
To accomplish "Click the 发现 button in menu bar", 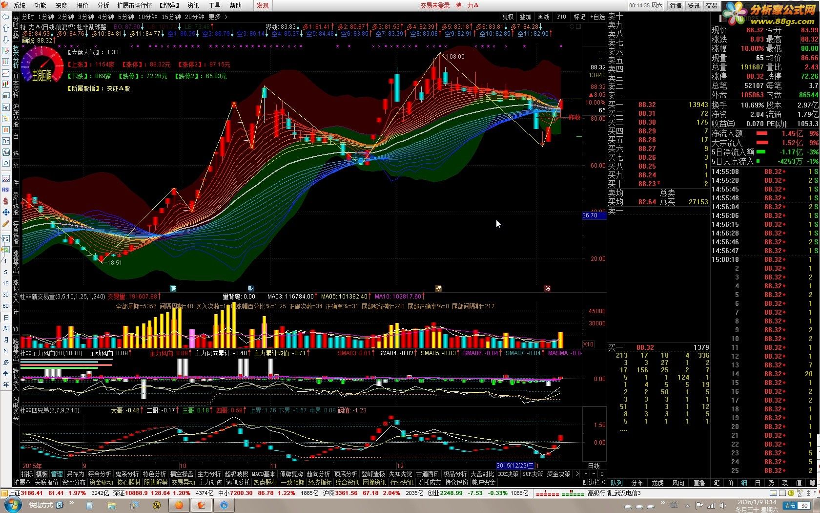I will point(263,5).
